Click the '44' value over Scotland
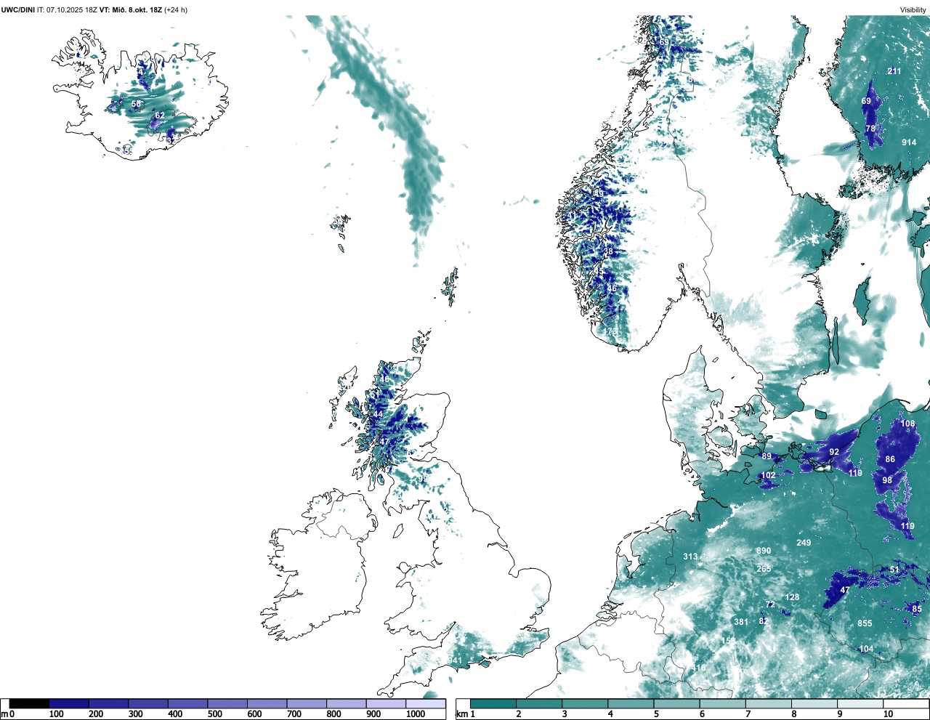 tap(378, 414)
